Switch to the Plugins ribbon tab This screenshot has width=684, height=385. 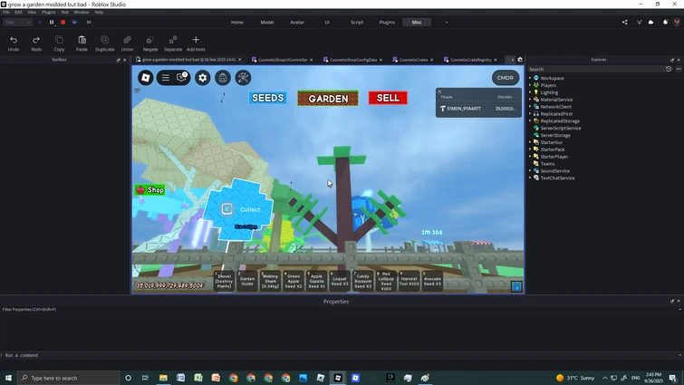[x=387, y=23]
